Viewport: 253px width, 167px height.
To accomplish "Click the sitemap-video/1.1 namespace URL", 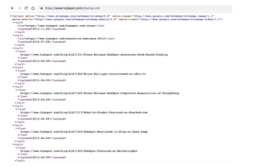I will click(180, 19).
